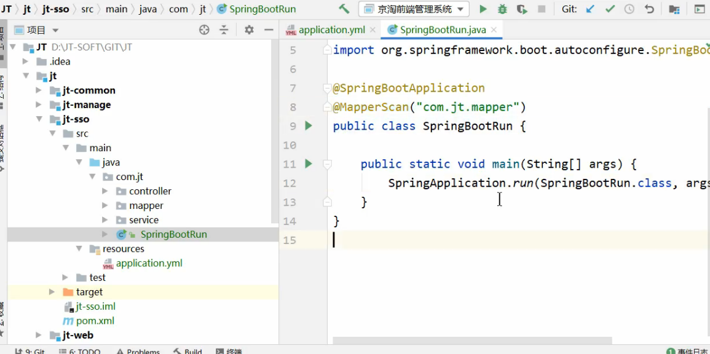Click the project panel vertical scrollbar
Image resolution: width=710 pixels, height=354 pixels.
click(275, 132)
